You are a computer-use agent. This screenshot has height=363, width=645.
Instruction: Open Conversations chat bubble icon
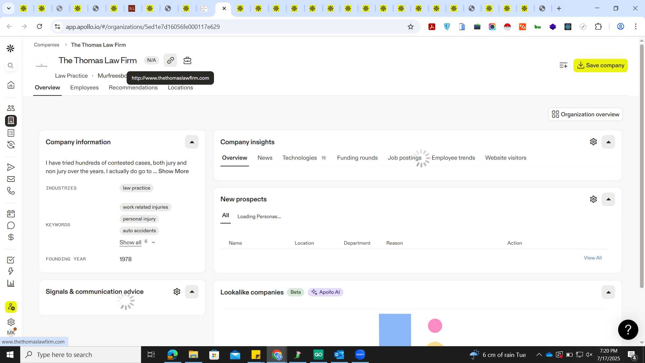(x=11, y=226)
